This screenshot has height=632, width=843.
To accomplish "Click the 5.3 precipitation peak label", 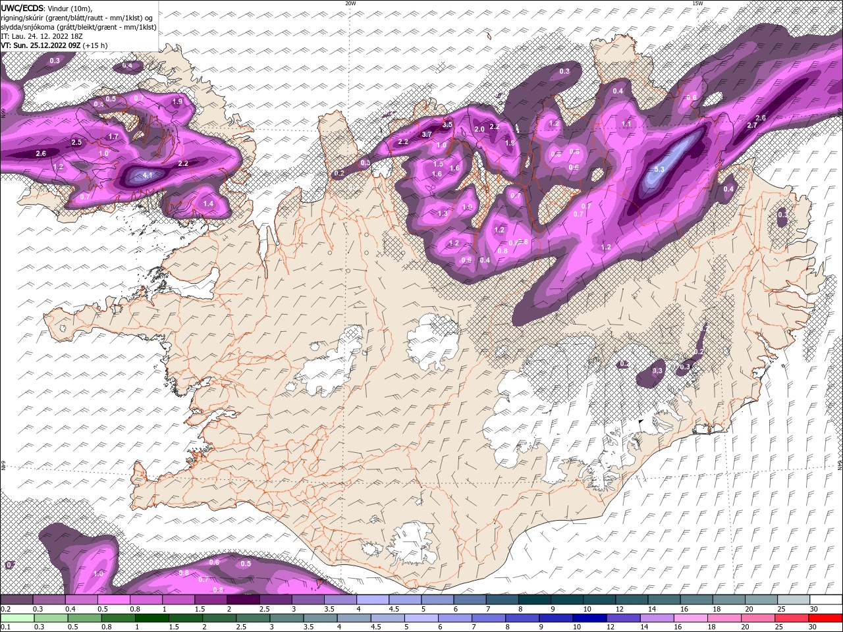I will pyautogui.click(x=659, y=169).
